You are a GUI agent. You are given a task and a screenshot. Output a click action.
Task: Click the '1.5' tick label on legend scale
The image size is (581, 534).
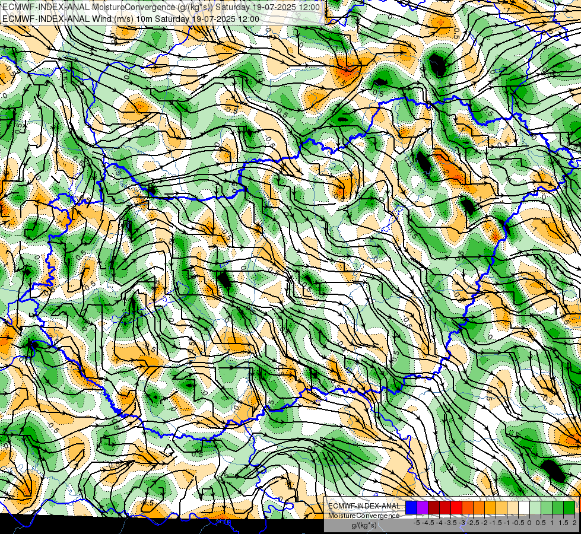[563, 523]
